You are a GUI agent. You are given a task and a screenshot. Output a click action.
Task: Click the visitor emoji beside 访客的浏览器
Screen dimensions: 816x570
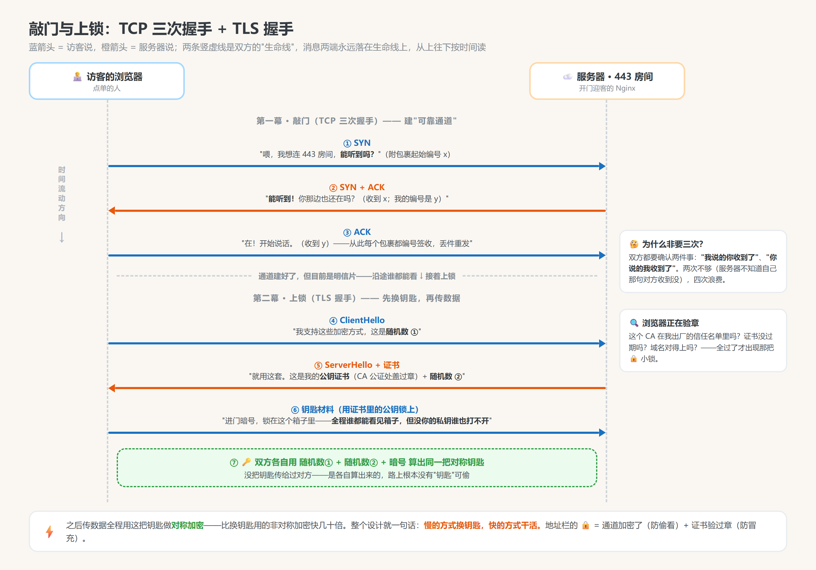click(x=77, y=77)
